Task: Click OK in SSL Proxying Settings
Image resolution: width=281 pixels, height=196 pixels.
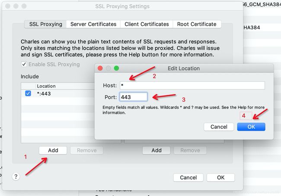Action: 220,177
